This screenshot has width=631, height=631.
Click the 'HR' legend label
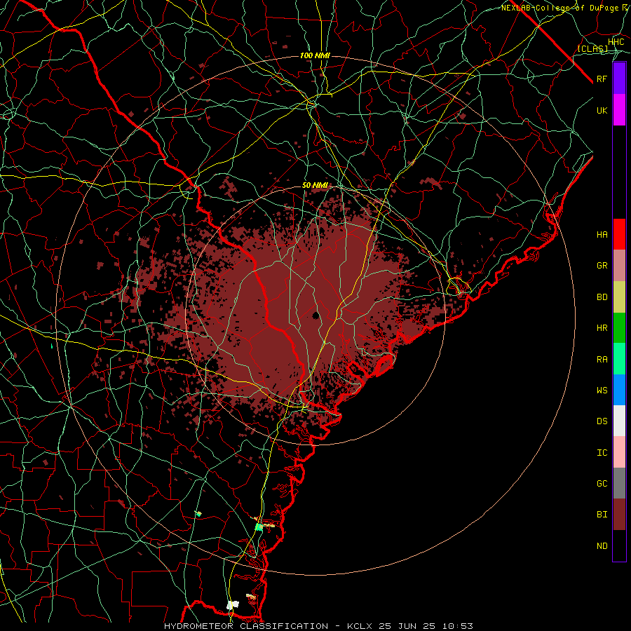pos(602,328)
